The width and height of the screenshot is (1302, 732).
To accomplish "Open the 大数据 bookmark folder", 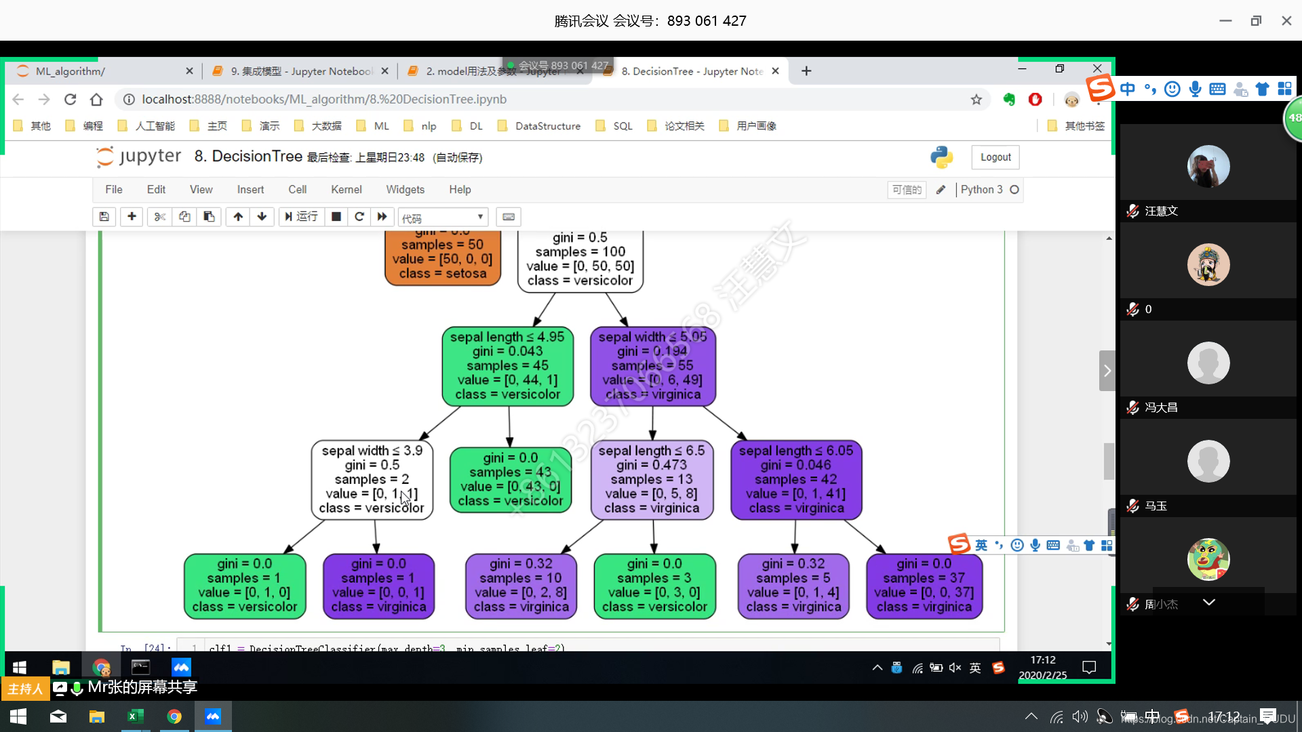I will coord(318,126).
